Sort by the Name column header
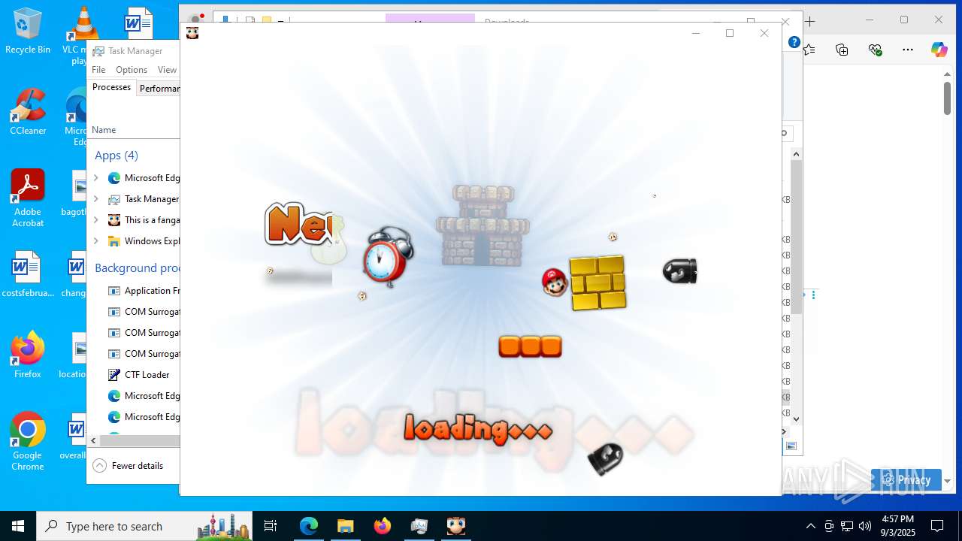This screenshot has width=962, height=541. point(104,130)
